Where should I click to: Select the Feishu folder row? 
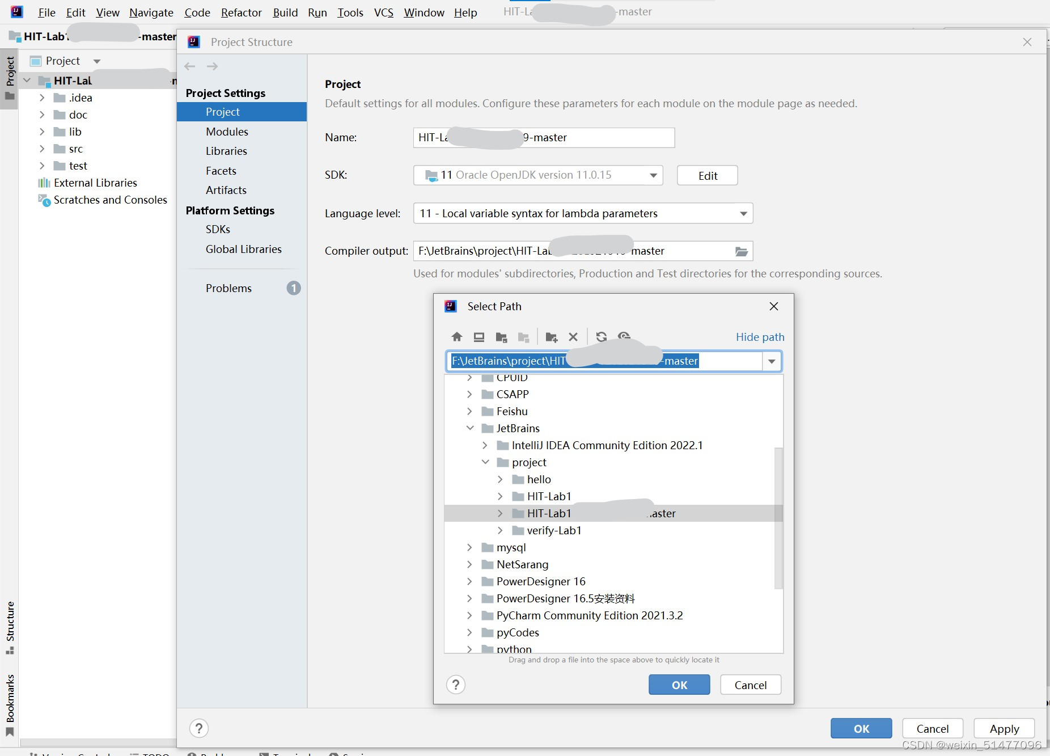point(609,411)
